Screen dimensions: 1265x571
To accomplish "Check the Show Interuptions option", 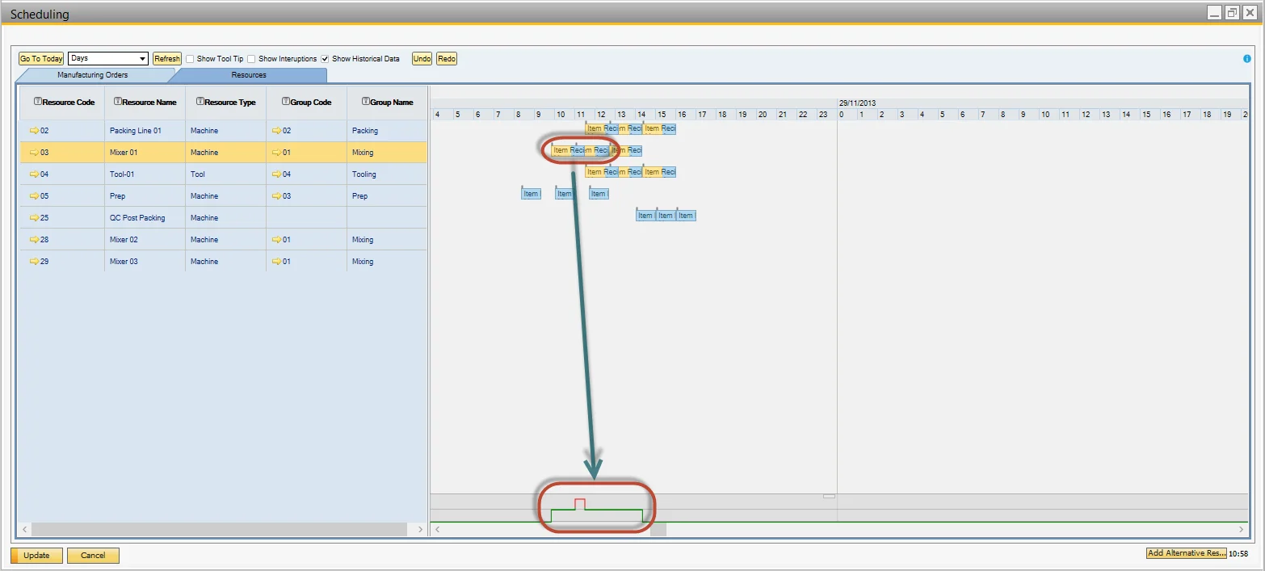I will tap(251, 59).
